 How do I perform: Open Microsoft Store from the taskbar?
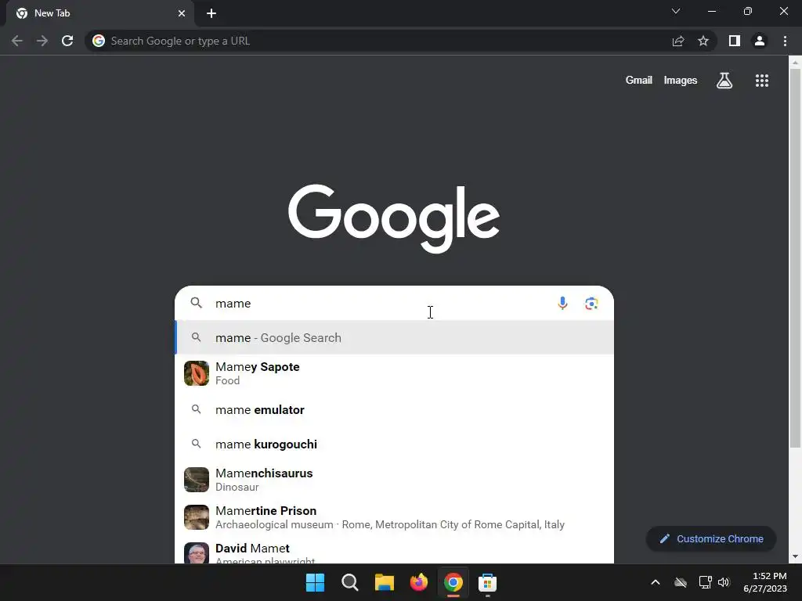pyautogui.click(x=487, y=582)
